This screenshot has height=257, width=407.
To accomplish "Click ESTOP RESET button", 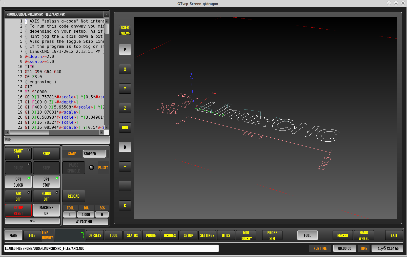I will (18, 210).
